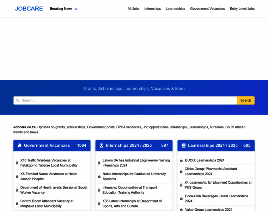Click briefcase icon next to Social Worker listing
This screenshot has height=211, width=268.
pos(17,190)
